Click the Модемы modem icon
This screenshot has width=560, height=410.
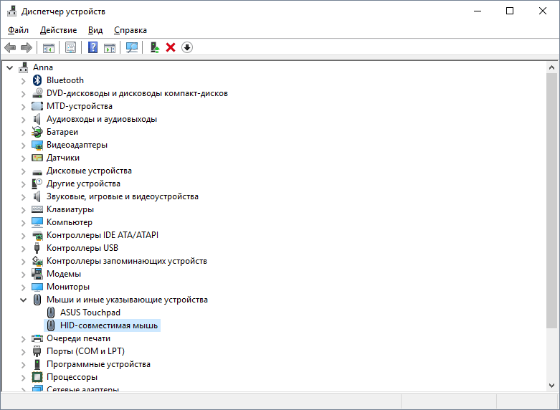coord(37,274)
